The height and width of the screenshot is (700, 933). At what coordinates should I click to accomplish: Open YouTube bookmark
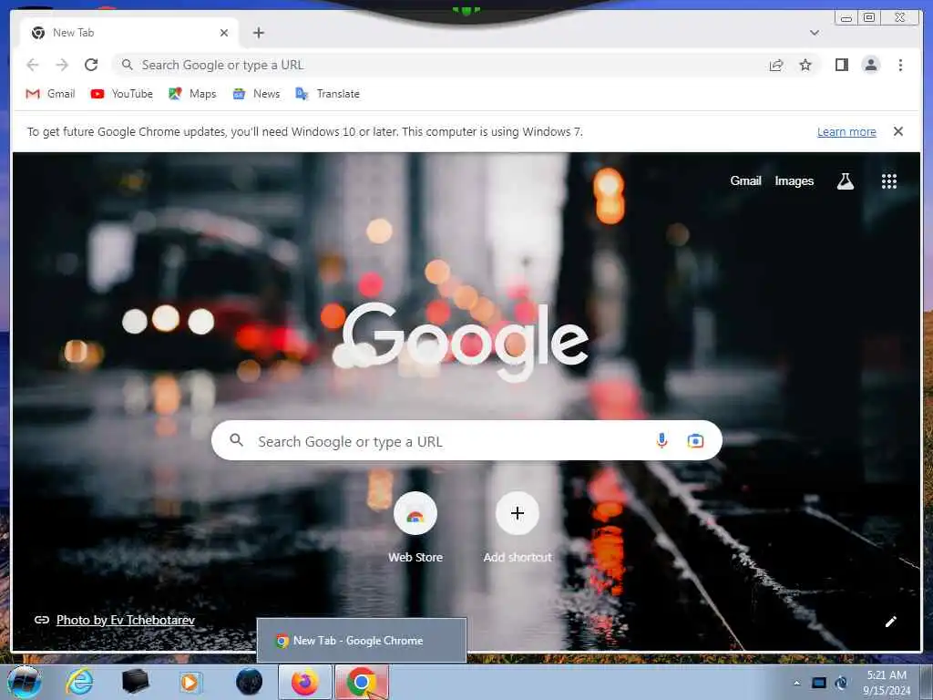122,94
